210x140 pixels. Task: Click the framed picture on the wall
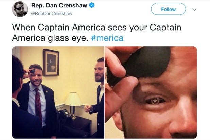point(51,62)
